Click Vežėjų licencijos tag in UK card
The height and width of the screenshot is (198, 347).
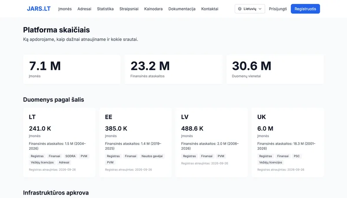(x=271, y=162)
